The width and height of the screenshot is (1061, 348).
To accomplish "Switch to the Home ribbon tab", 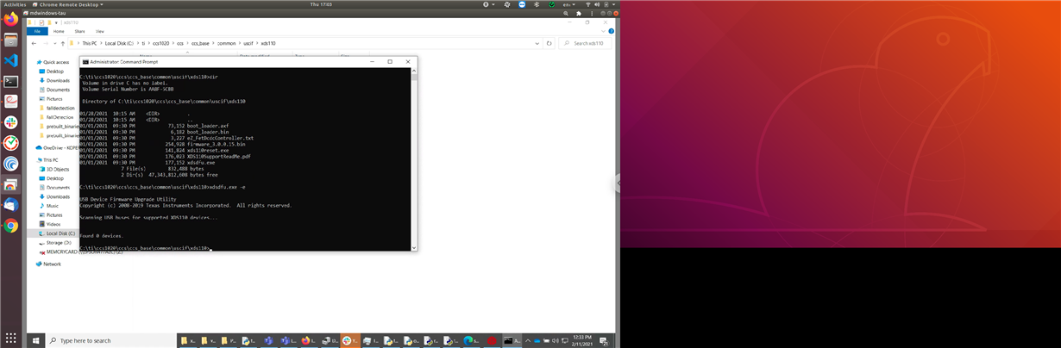I will [59, 31].
